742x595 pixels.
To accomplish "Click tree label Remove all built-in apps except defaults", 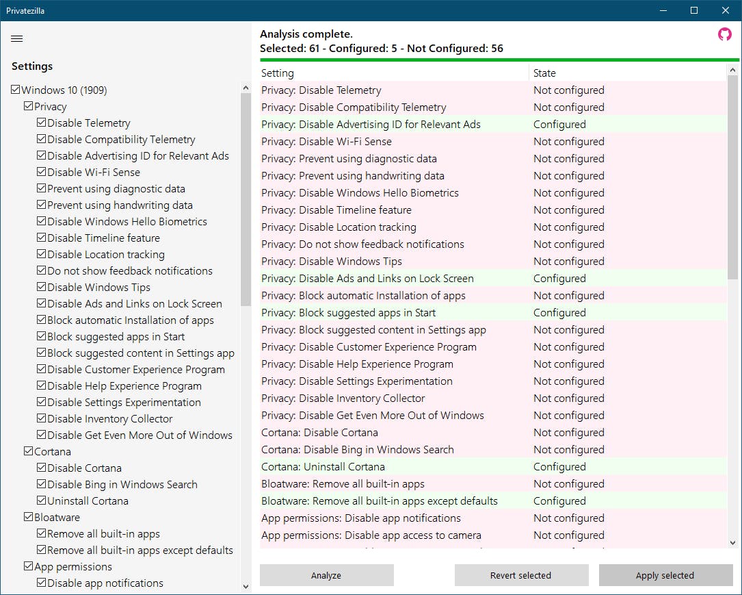I will (140, 550).
